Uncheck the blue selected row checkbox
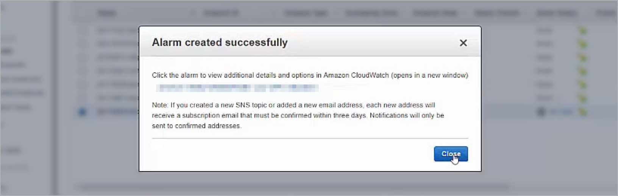 [x=82, y=112]
